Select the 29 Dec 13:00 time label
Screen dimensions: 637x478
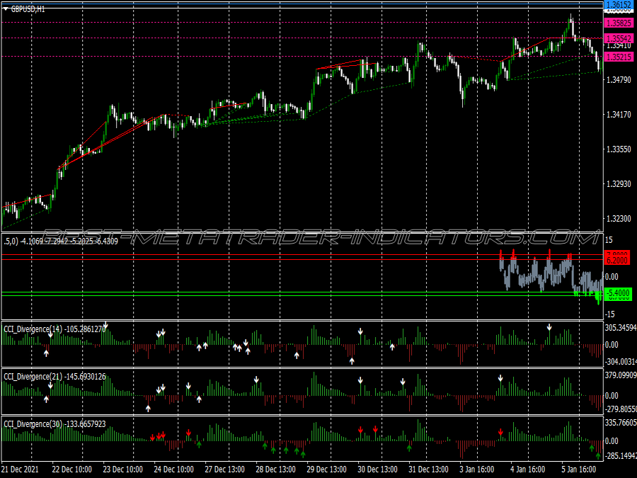point(326,470)
